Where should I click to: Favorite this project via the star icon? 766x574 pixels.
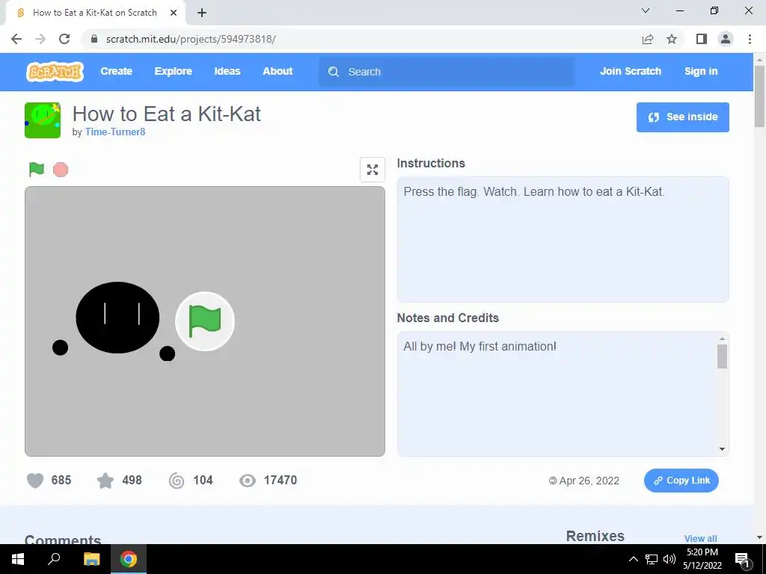coord(105,481)
